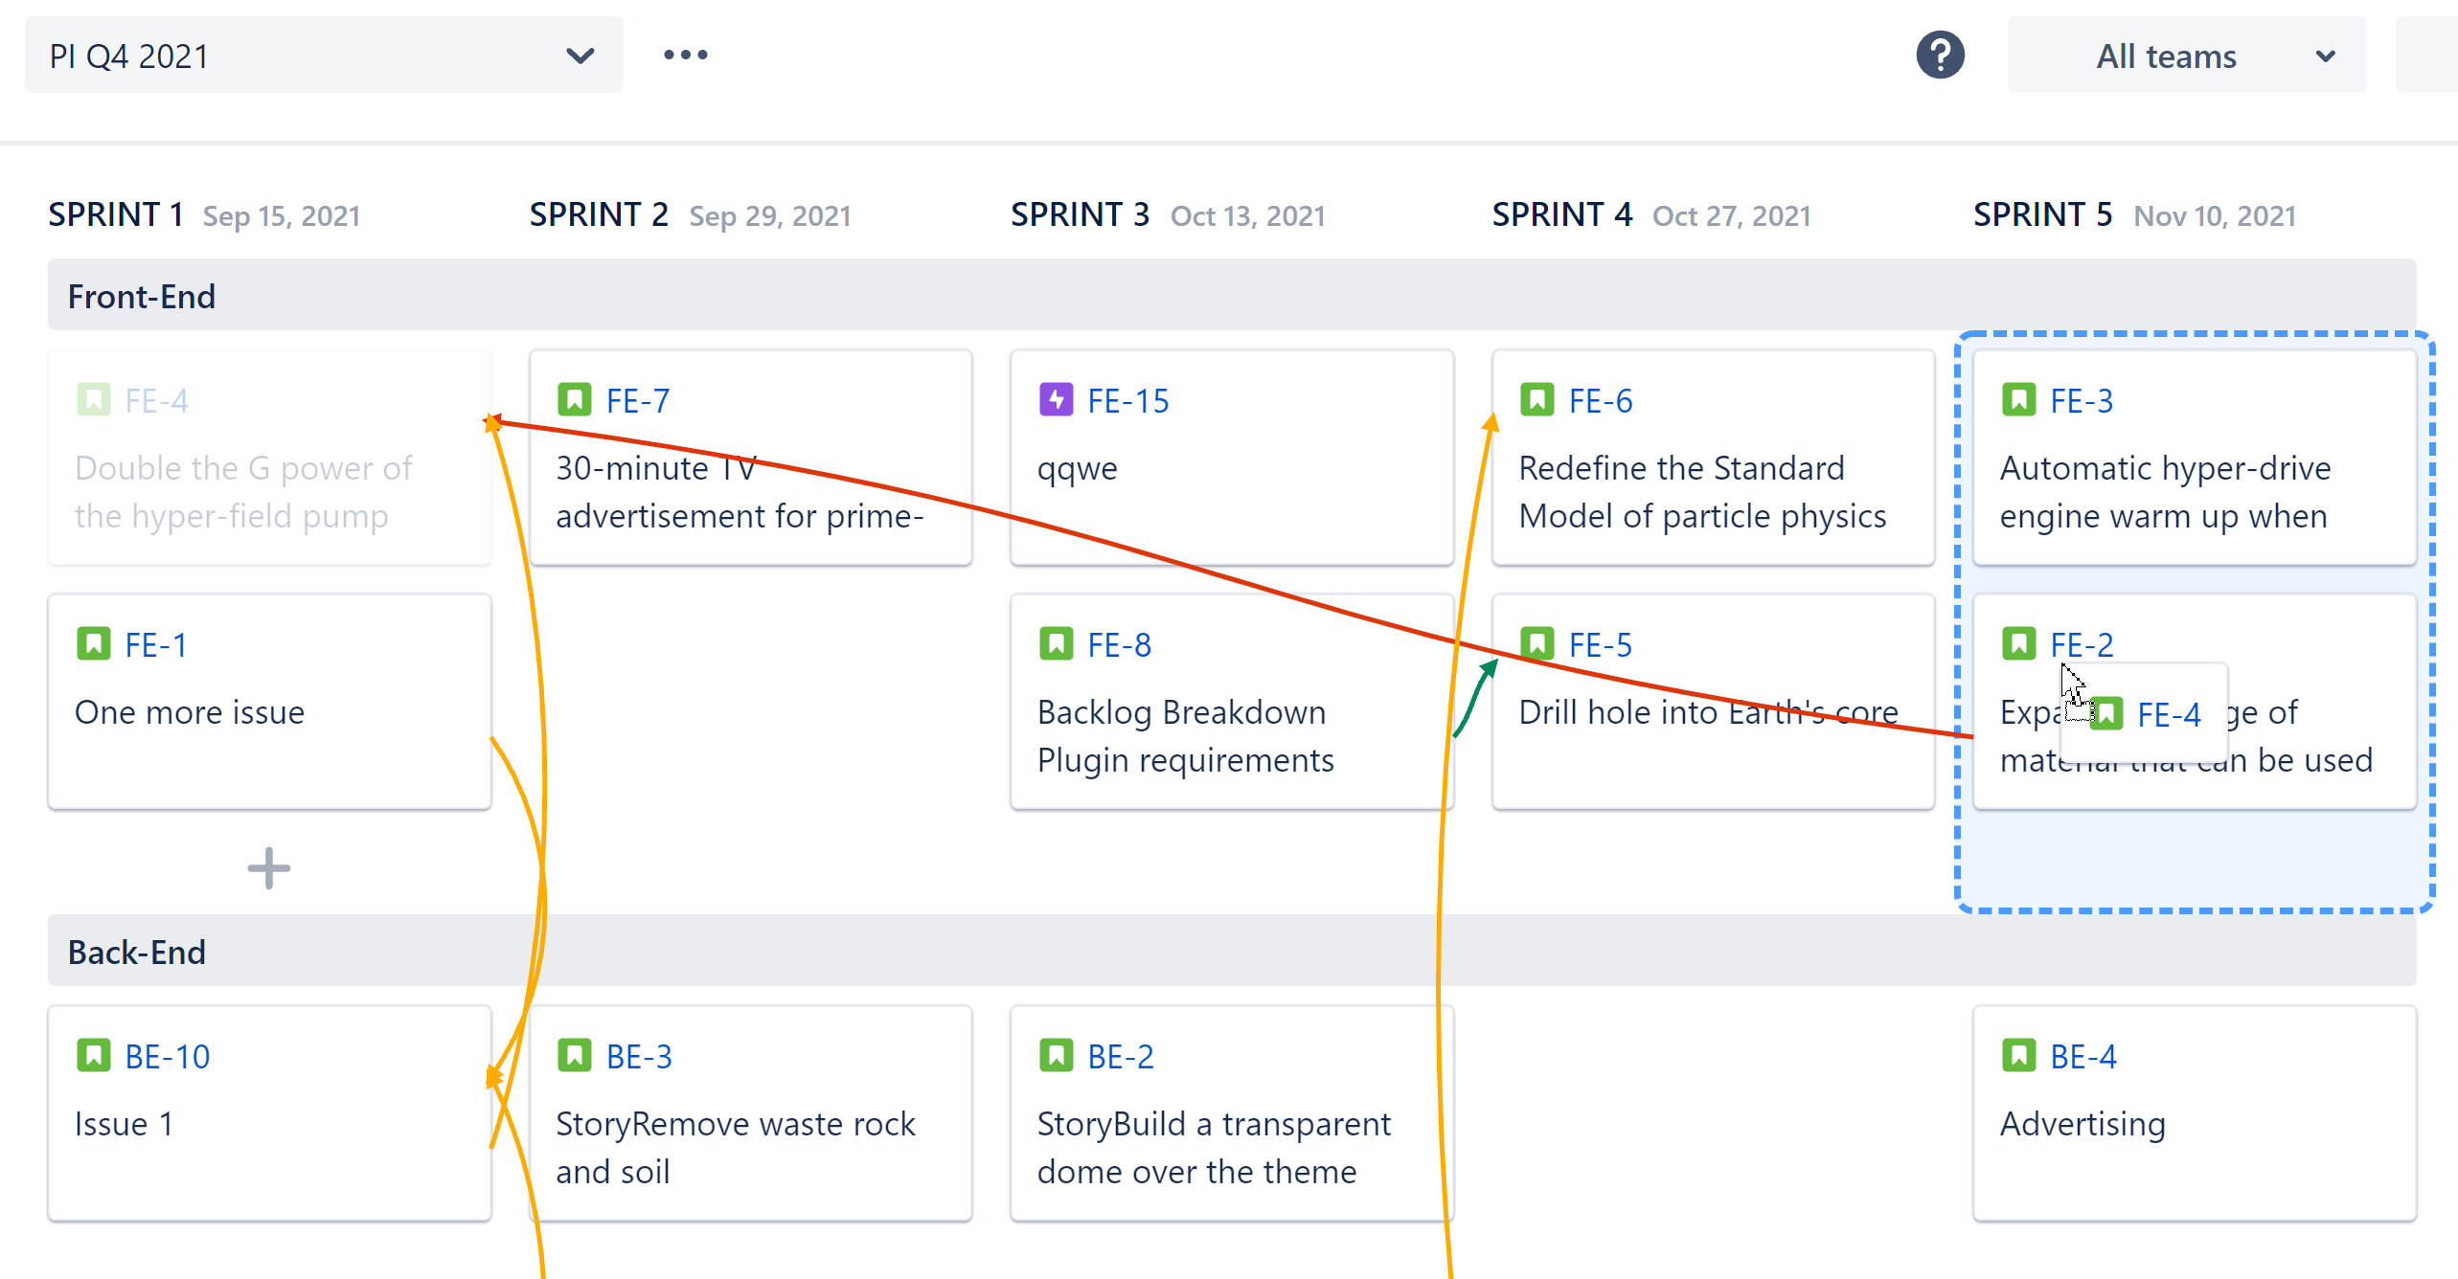Open the BE-3 issue key link

click(639, 1057)
